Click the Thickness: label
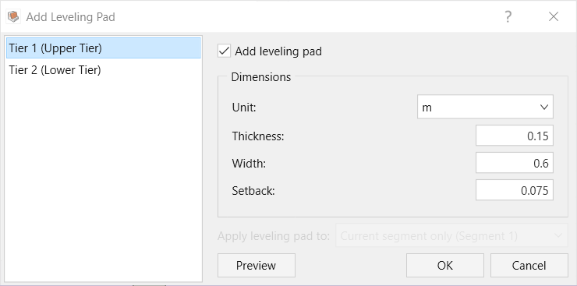Screen dimensions: 577x286 pyautogui.click(x=258, y=136)
